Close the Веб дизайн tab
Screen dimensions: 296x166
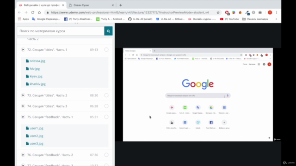(63, 5)
